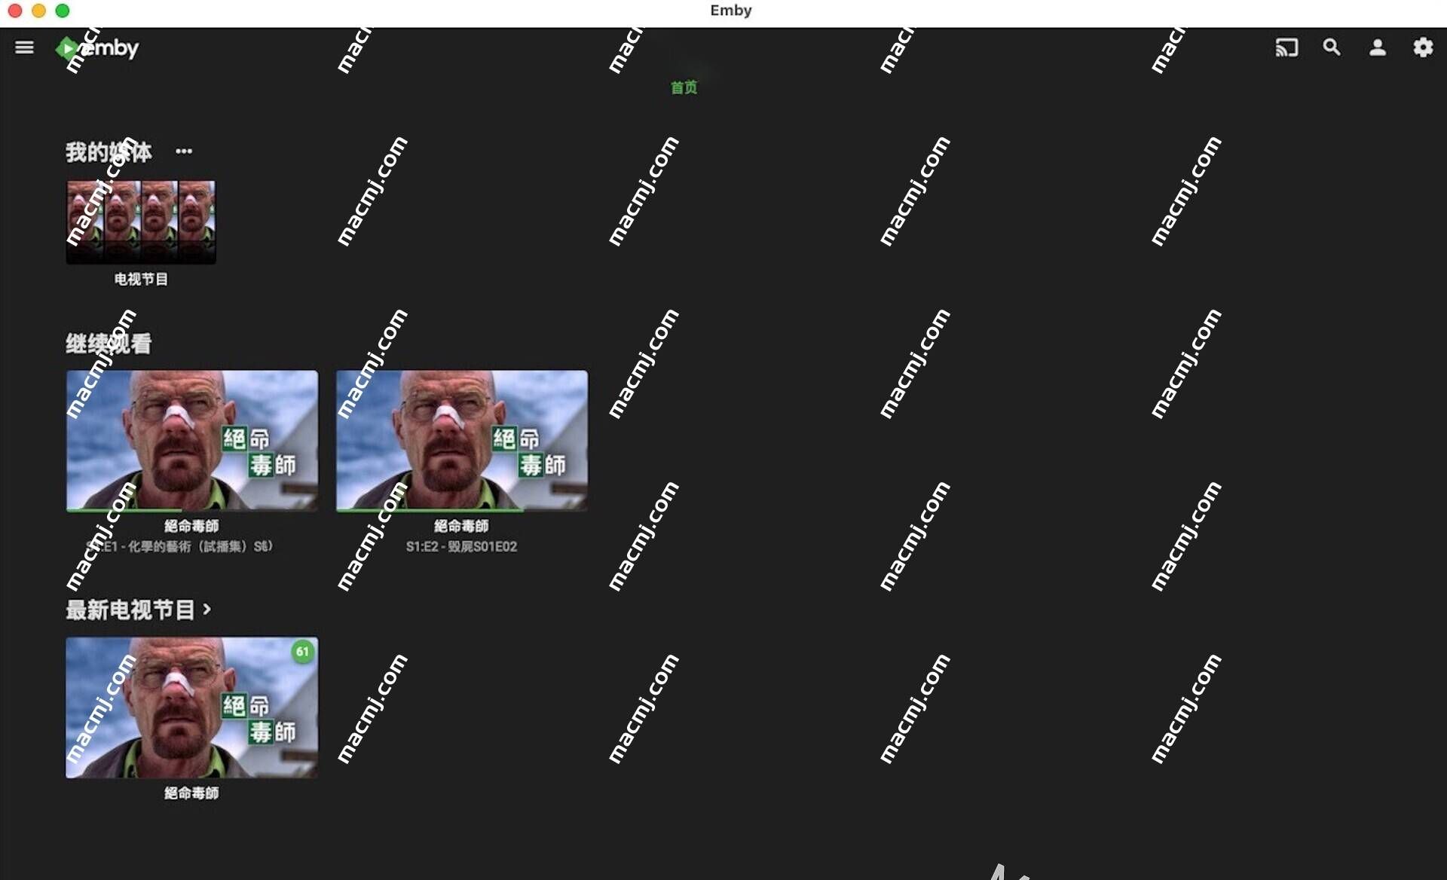Click the green 61 unwatched count badge
1447x880 pixels.
pyautogui.click(x=302, y=652)
